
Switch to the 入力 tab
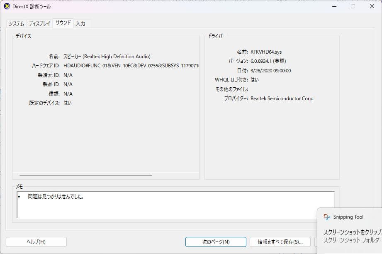click(81, 24)
